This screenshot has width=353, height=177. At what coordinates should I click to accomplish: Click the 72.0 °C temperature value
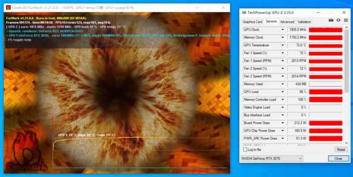(x=297, y=45)
